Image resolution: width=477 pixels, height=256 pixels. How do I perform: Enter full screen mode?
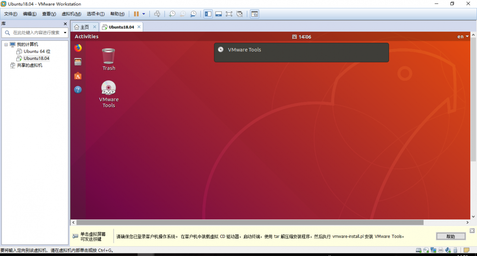(x=229, y=14)
